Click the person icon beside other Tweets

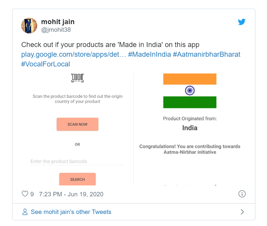point(25,212)
